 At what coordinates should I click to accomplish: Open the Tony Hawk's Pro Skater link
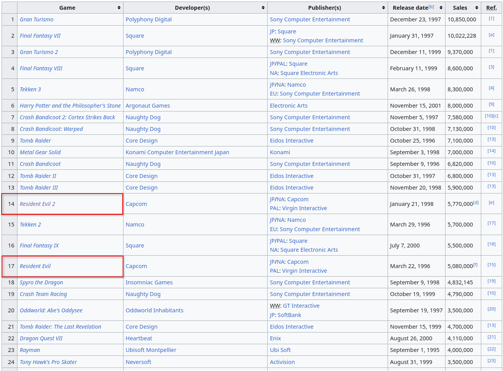click(48, 362)
